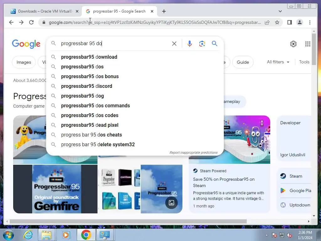
Task: Open Windows Media Player taskbar icon
Action: tap(66, 235)
